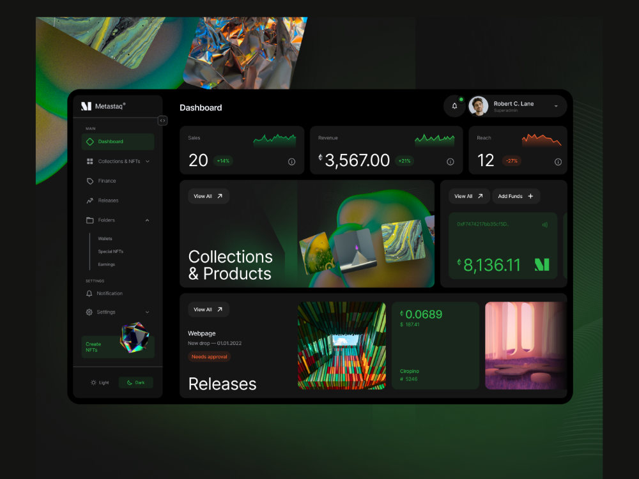
Task: Show info for the Sales card
Action: pos(292,162)
